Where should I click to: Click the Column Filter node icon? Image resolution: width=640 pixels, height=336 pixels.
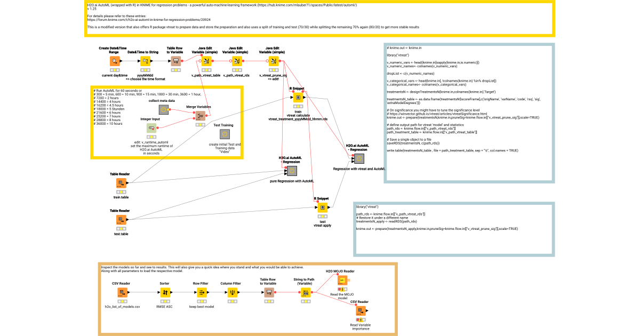pyautogui.click(x=232, y=292)
